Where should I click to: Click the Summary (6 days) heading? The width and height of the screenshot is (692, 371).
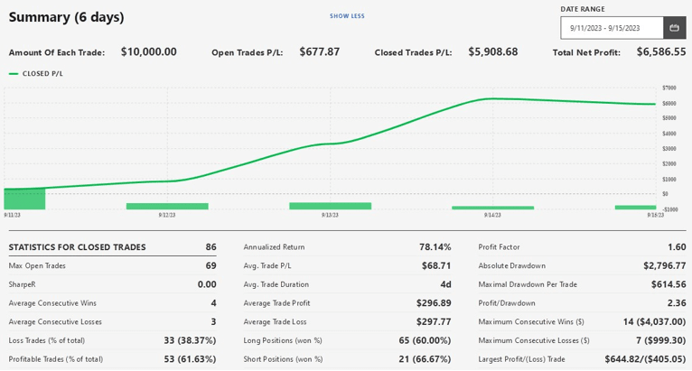click(x=67, y=17)
